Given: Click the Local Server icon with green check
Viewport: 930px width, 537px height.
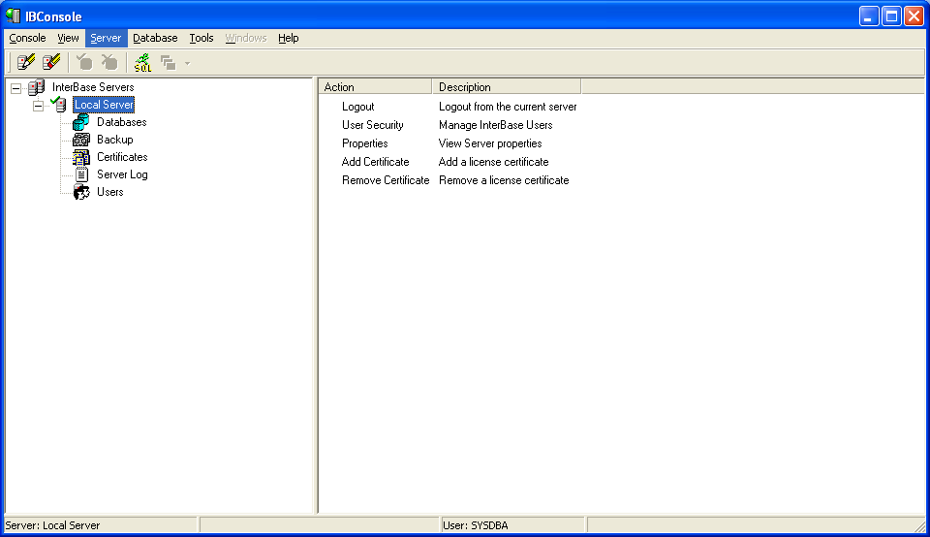Looking at the screenshot, I should tap(59, 105).
